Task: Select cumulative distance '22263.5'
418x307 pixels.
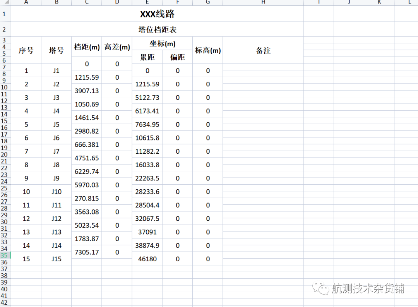Action: 147,178
